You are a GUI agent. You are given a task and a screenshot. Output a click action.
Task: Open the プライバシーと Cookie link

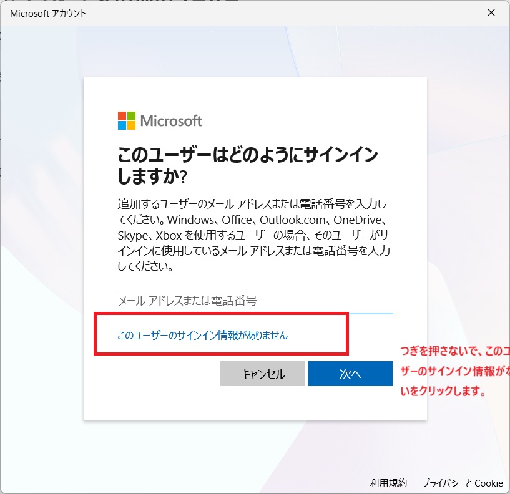pos(462,483)
